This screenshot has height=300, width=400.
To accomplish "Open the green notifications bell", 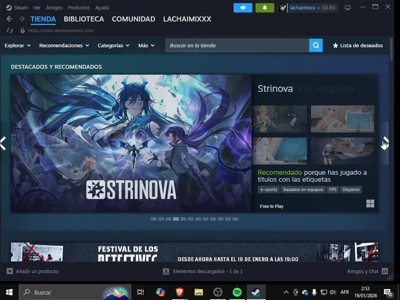I will pos(265,7).
